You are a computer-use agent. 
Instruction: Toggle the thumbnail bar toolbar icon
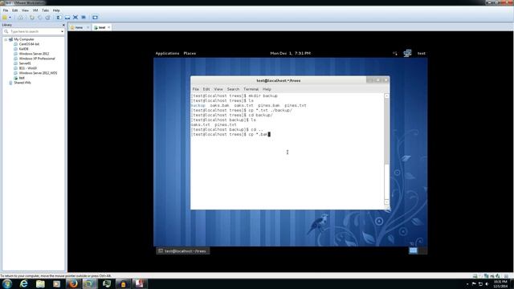67,18
